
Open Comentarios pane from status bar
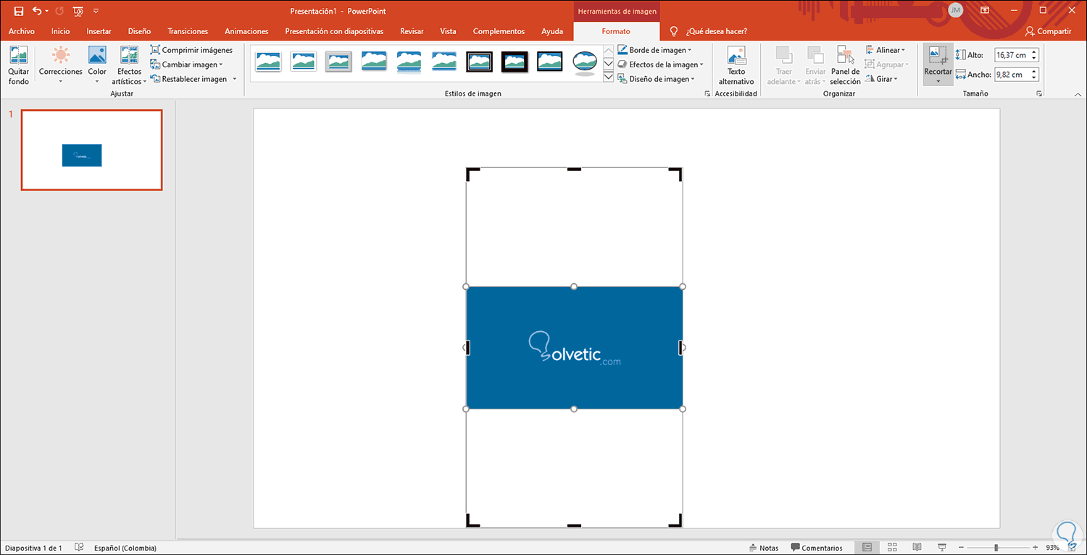pos(817,548)
